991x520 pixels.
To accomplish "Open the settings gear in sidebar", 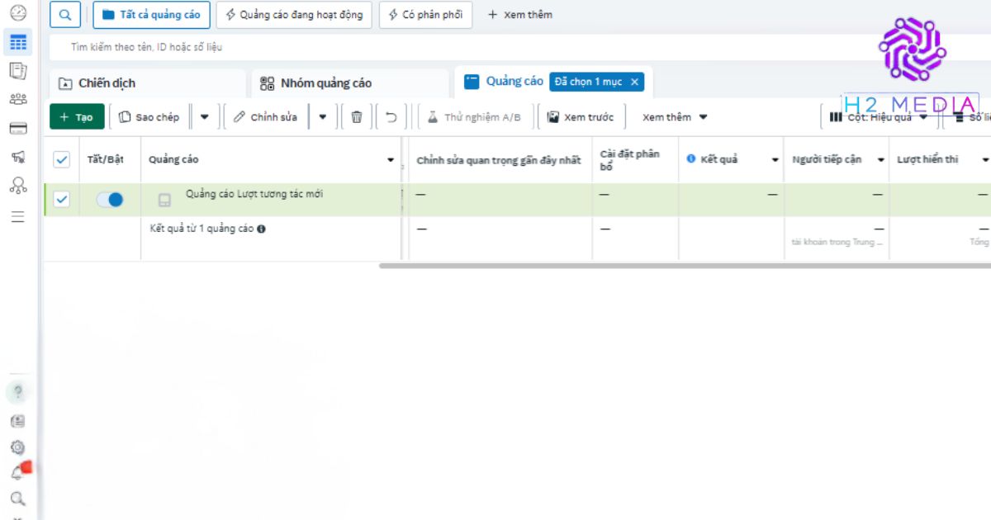I will pyautogui.click(x=17, y=447).
